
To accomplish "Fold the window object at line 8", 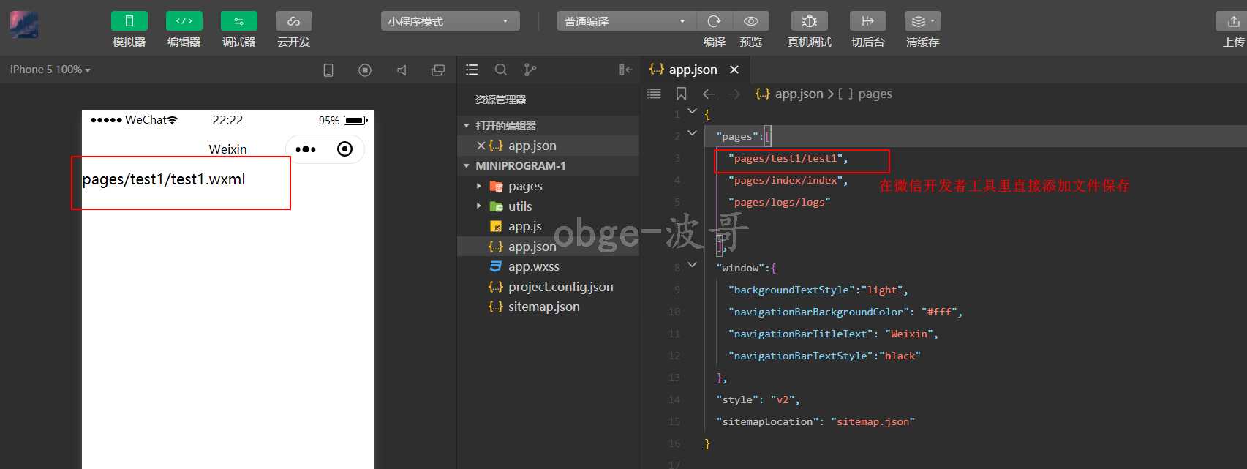I will coord(692,265).
